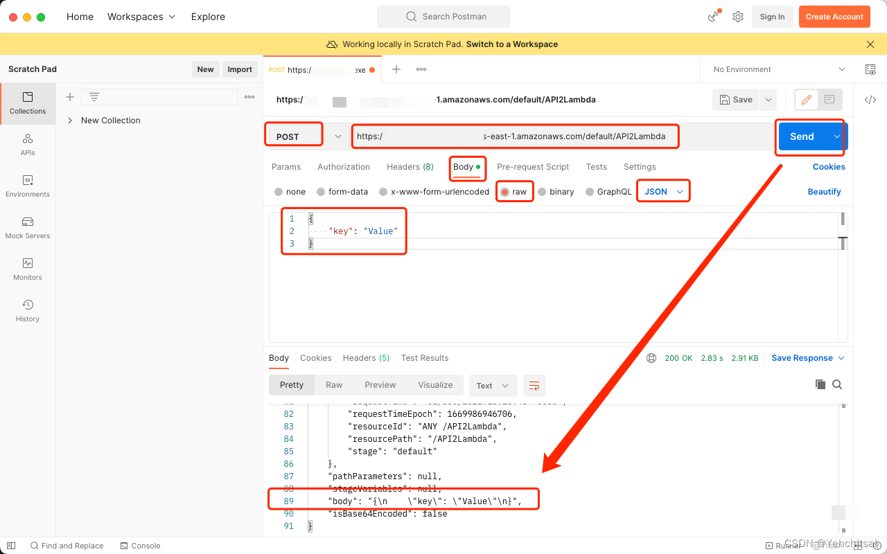
Task: Select the binary body type radio
Action: tap(542, 192)
